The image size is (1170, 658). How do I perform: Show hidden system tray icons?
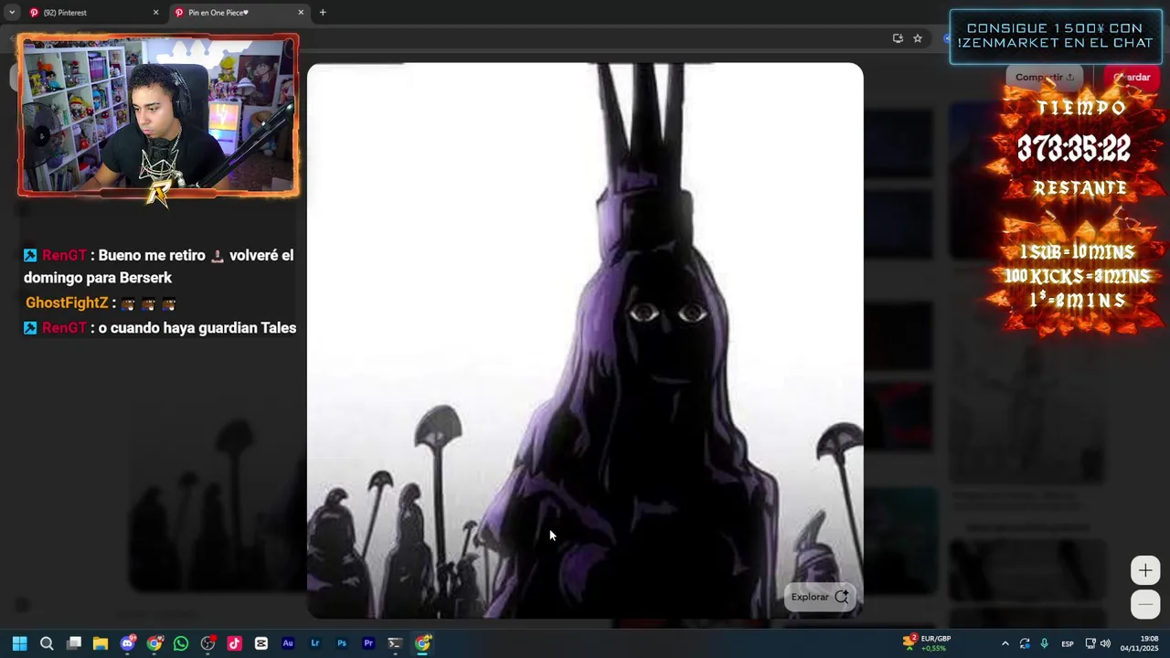1005,643
